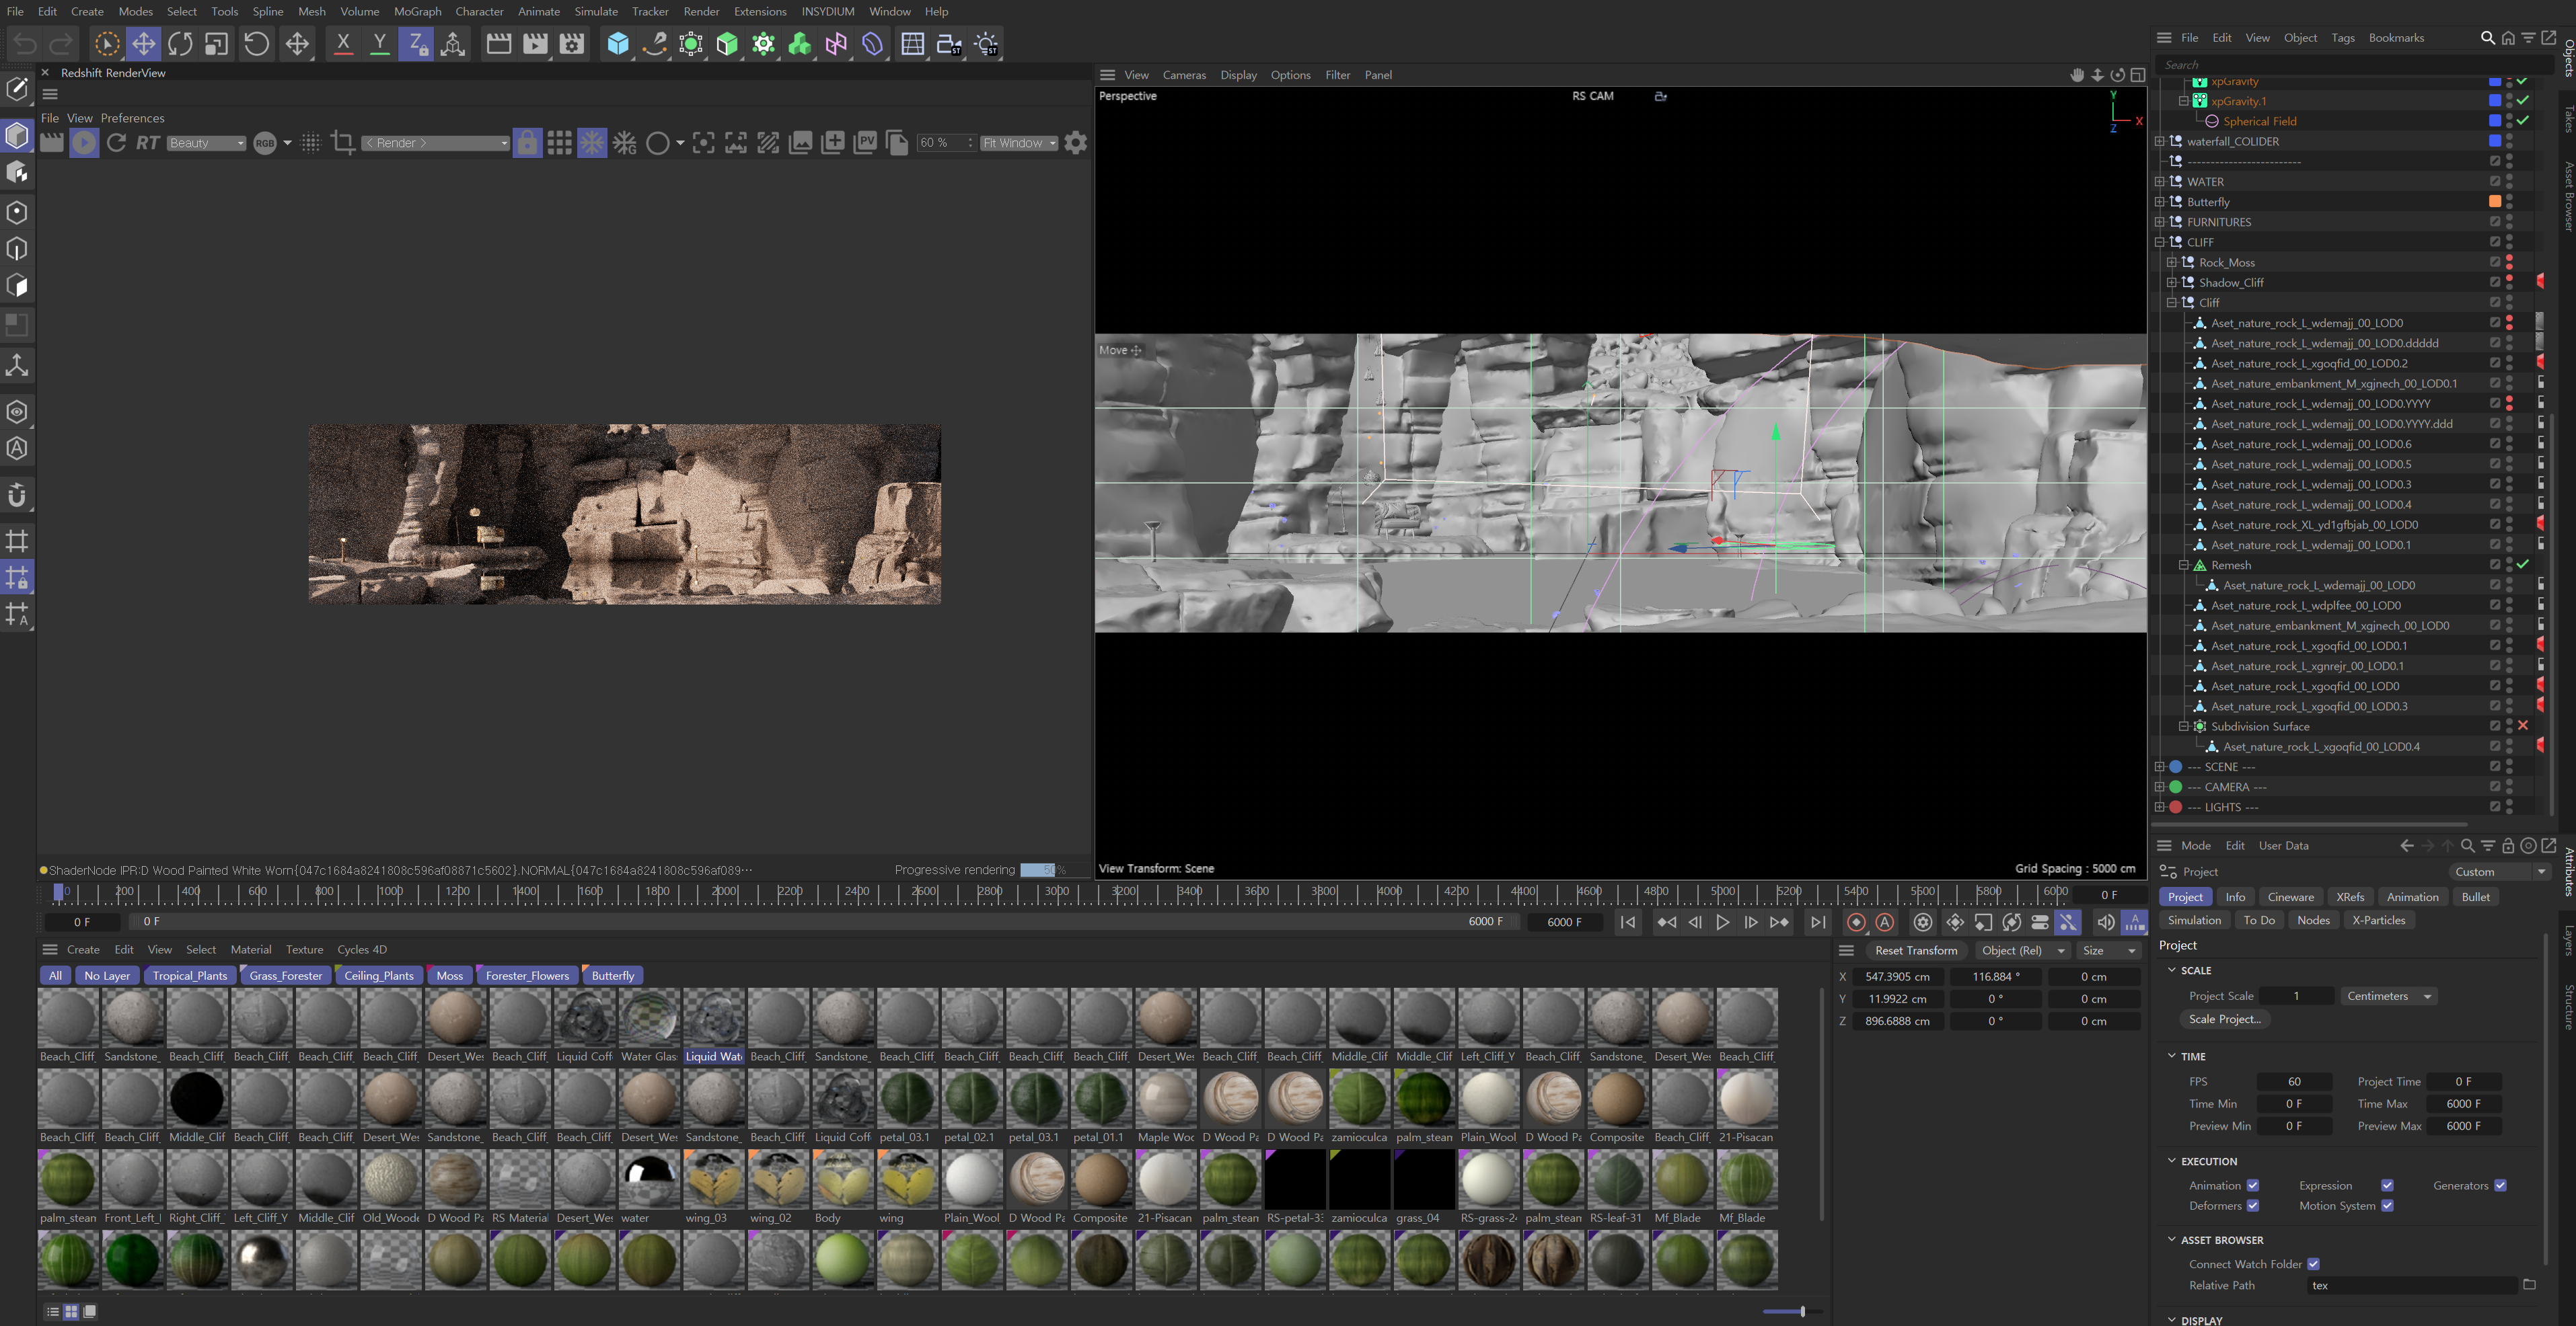Screen dimensions: 2576x1326
Task: Open Redshift RenderView settings gear
Action: pos(1076,143)
